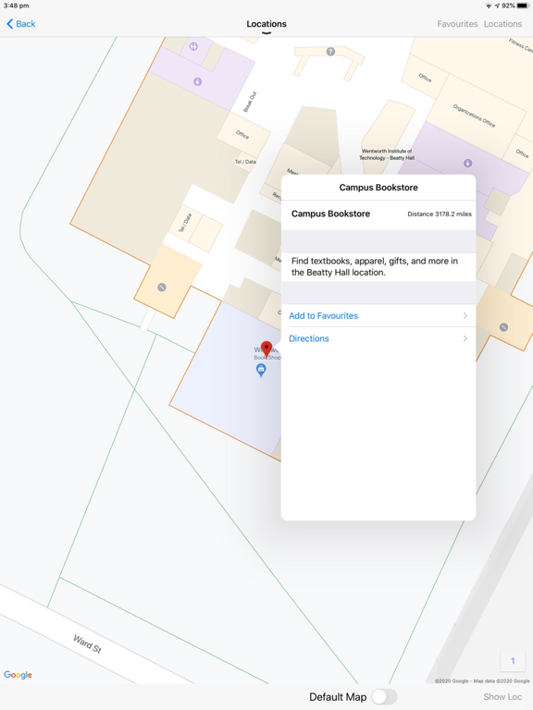Screen dimensions: 533x710
Task: Tap the Google logo on map
Action: pyautogui.click(x=19, y=675)
